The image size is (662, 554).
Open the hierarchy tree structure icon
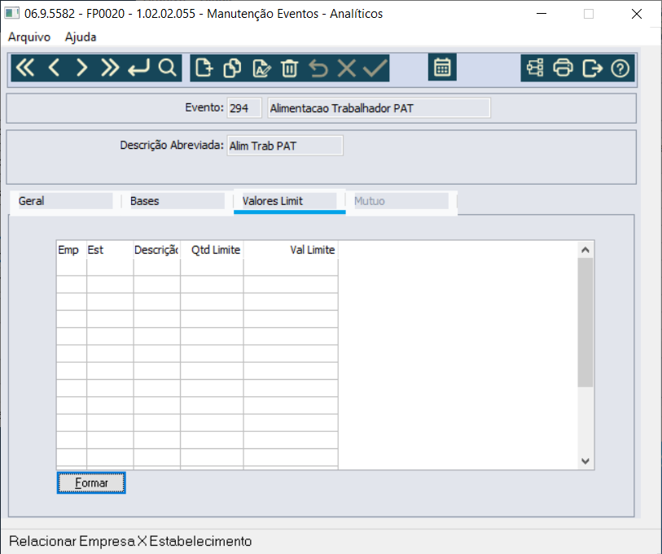pos(535,68)
